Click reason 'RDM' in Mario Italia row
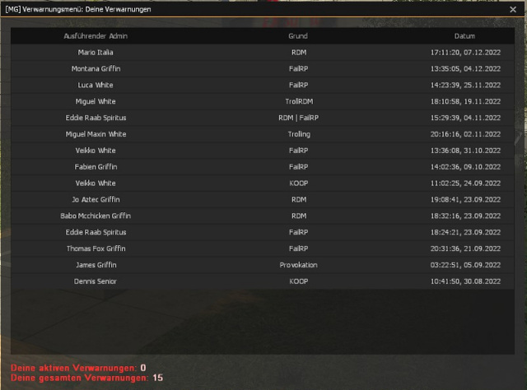 pos(299,53)
